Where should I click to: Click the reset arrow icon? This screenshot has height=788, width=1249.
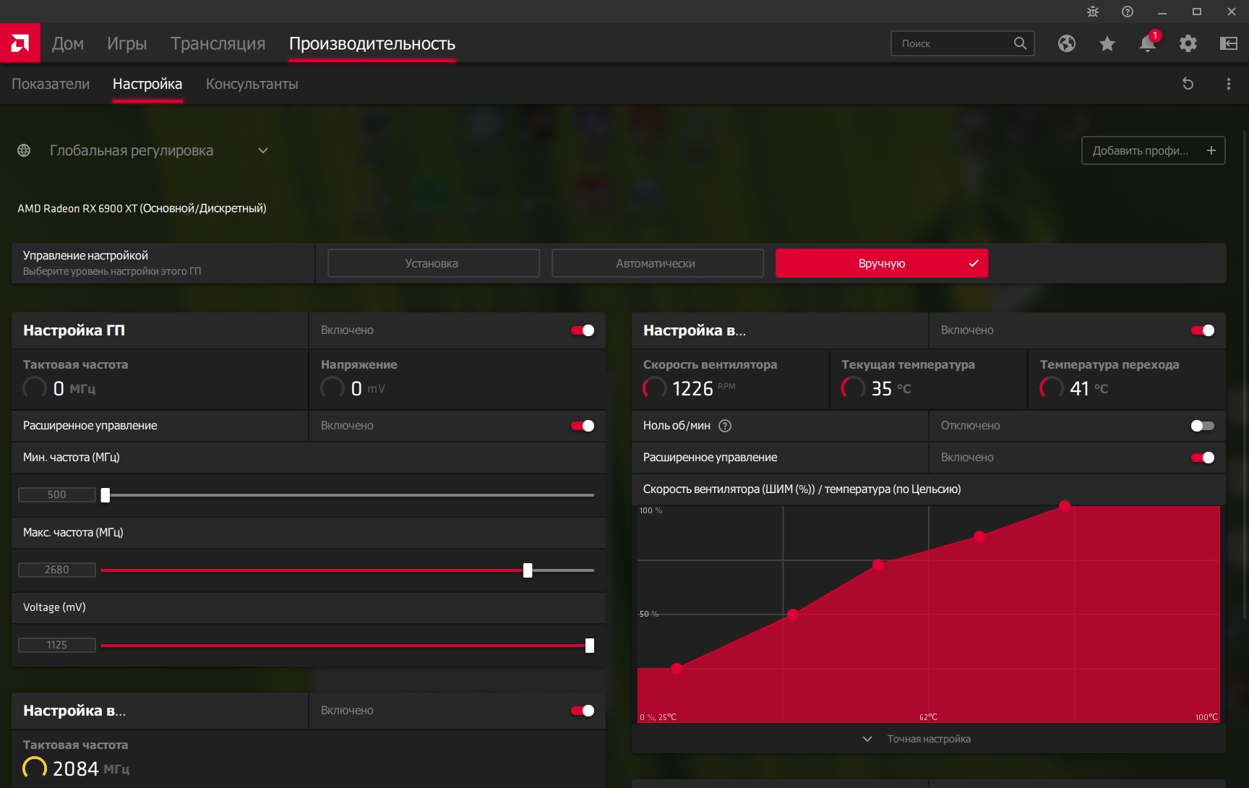(x=1188, y=84)
